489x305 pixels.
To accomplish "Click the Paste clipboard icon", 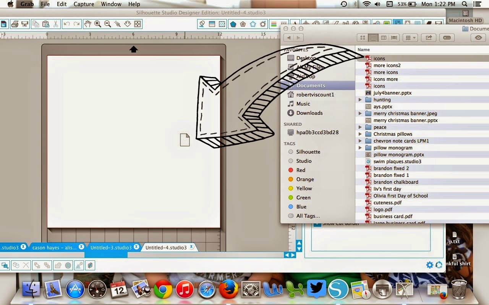I will [x=45, y=24].
